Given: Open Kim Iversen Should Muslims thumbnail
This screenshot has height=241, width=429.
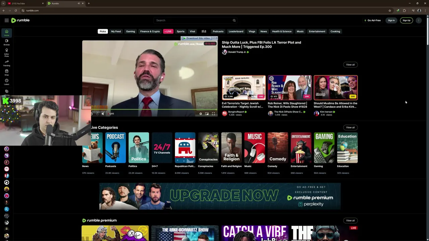Looking at the screenshot, I should (335, 88).
